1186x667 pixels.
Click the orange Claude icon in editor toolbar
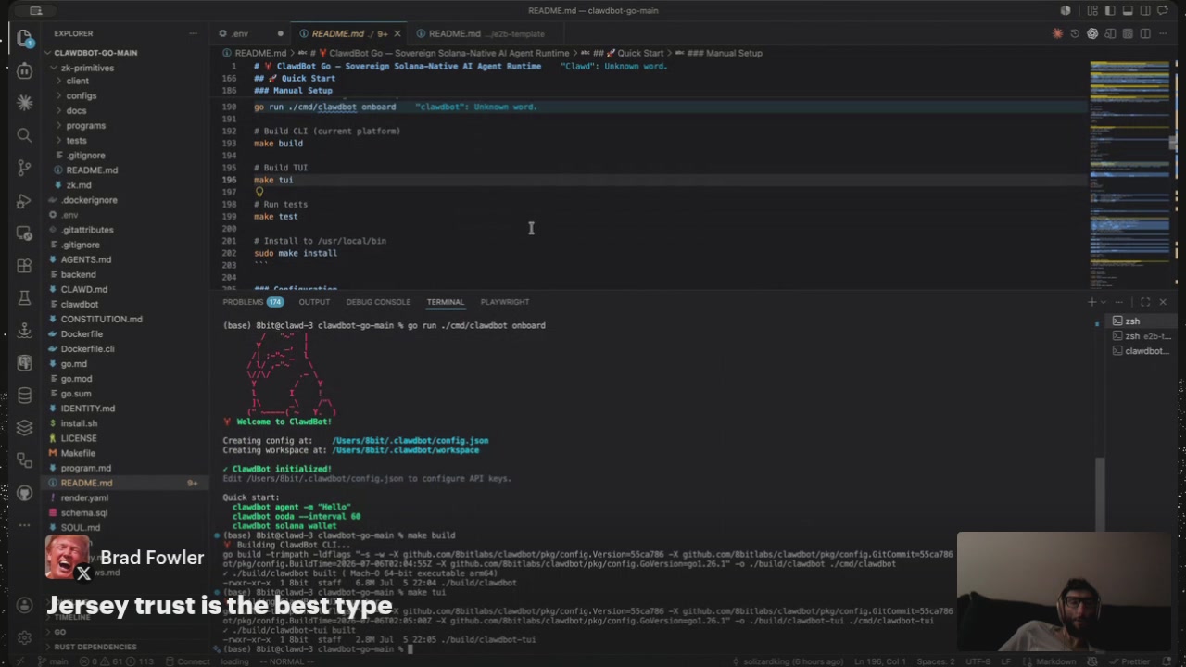pyautogui.click(x=1057, y=34)
